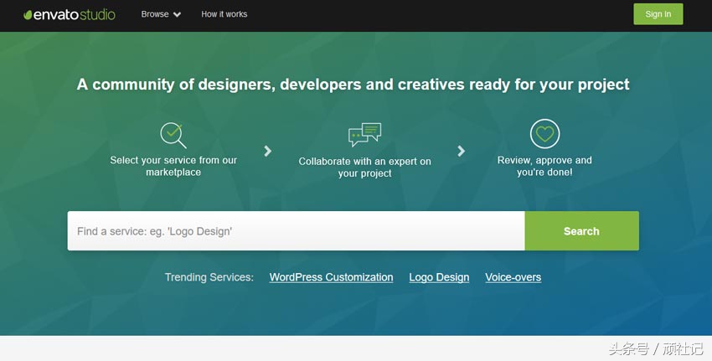Follow the Logo Design trending link
Screen dimensions: 712x361
coord(439,277)
